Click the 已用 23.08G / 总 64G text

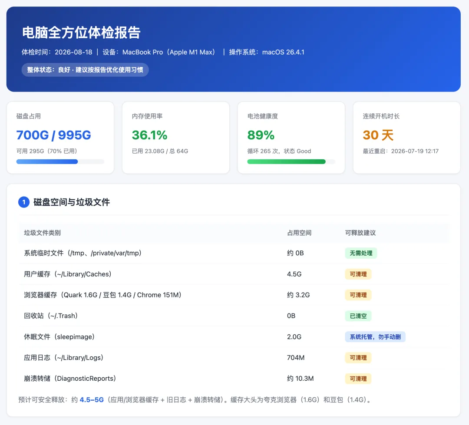(x=160, y=151)
